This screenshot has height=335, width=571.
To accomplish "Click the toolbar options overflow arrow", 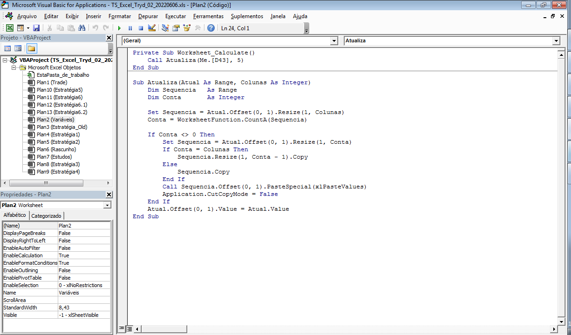I will (x=306, y=29).
